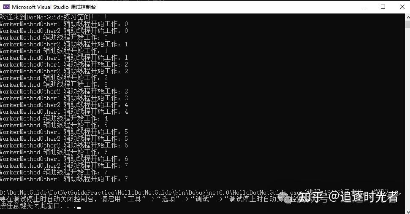Screen dimensions: 410x214
Task: Click the blinking console cursor
Action: 79,208
